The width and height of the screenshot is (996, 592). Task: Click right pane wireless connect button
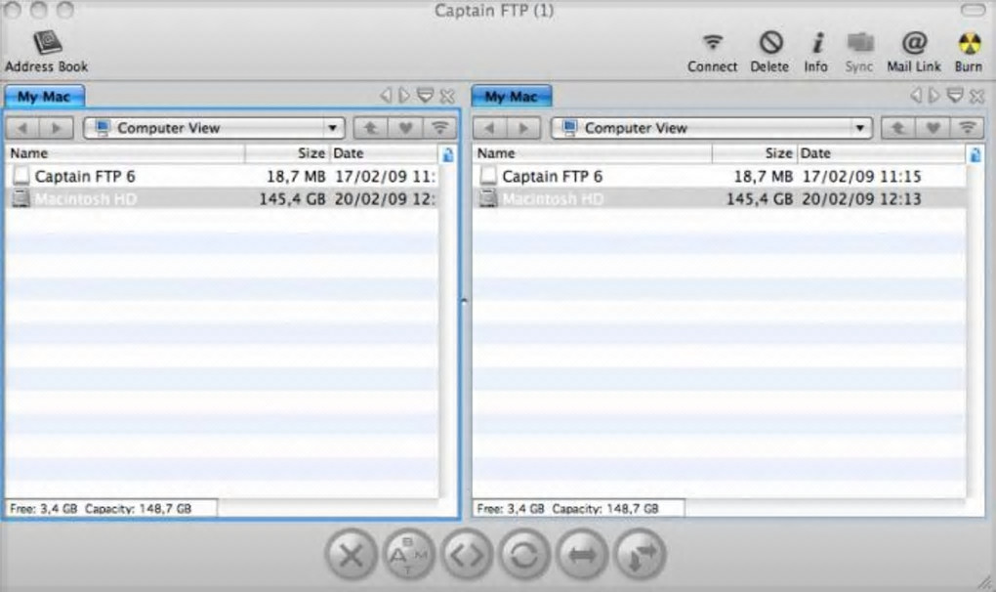(968, 128)
